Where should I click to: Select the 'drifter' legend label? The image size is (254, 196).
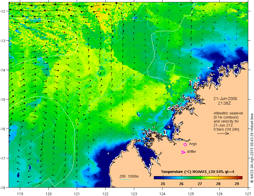(x=191, y=152)
